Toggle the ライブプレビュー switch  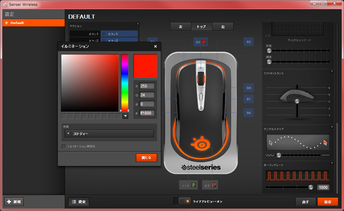pos(182,201)
